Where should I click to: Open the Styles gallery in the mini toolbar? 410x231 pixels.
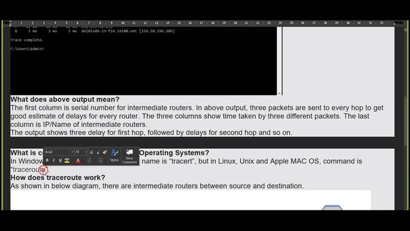tap(114, 155)
